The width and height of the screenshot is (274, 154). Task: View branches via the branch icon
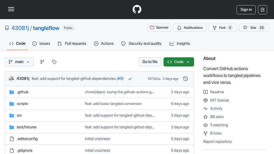(x=42, y=62)
